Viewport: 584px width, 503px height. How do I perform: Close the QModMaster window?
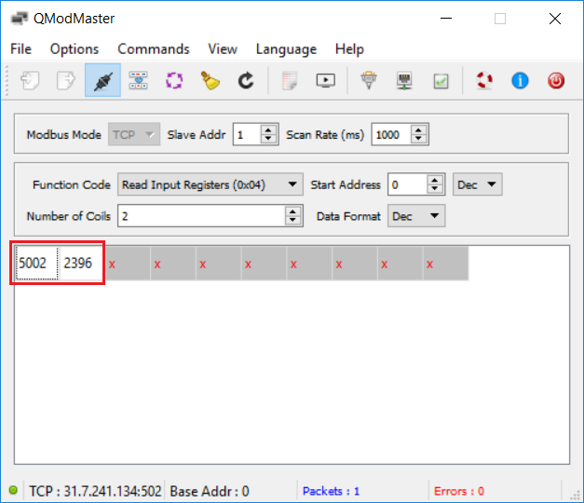pyautogui.click(x=555, y=19)
